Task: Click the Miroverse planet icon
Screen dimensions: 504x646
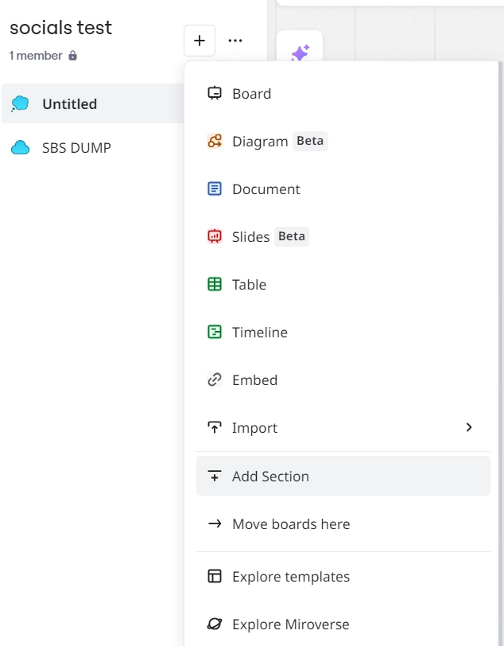Action: (215, 624)
